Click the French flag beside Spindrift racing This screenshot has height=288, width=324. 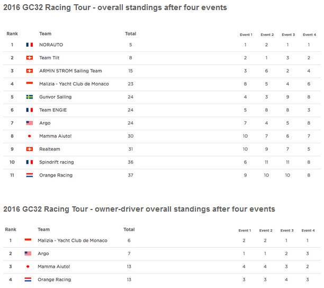pyautogui.click(x=30, y=162)
